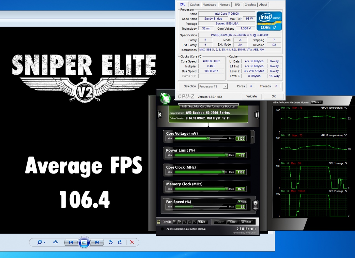Image resolution: width=355 pixels, height=258 pixels.
Task: Click Power Limit value field +20
Action: 240,155
